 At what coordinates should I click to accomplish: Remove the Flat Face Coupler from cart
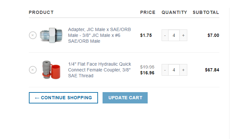tap(33, 70)
